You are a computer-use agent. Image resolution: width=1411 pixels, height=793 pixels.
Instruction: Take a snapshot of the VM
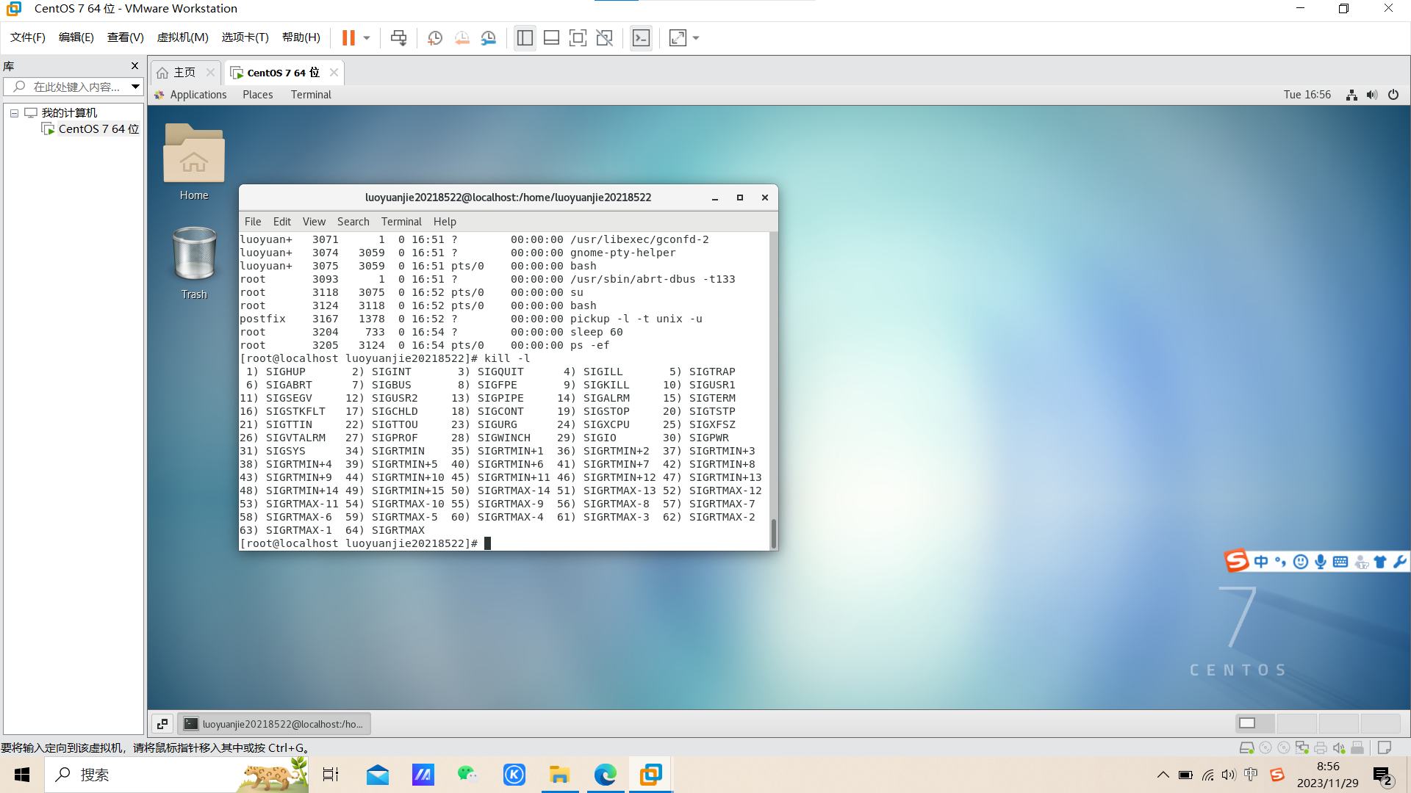click(x=435, y=37)
